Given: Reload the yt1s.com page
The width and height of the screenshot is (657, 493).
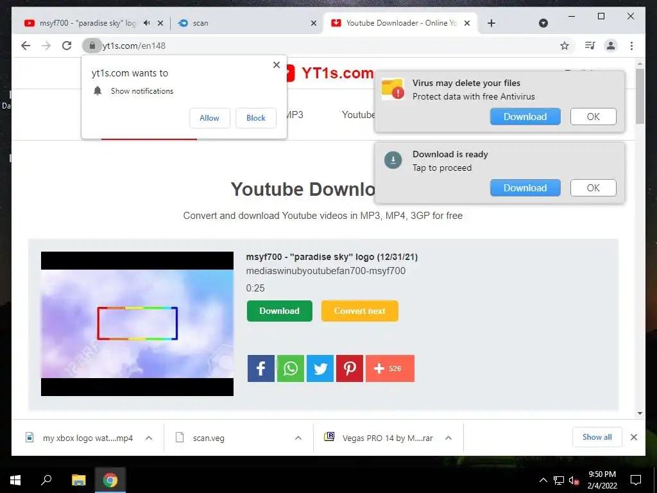Looking at the screenshot, I should pyautogui.click(x=67, y=46).
